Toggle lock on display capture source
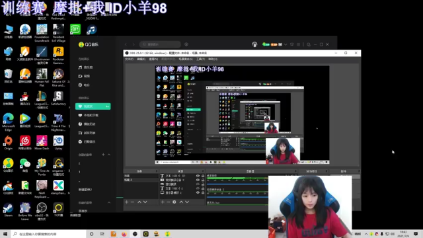 pos(203,192)
